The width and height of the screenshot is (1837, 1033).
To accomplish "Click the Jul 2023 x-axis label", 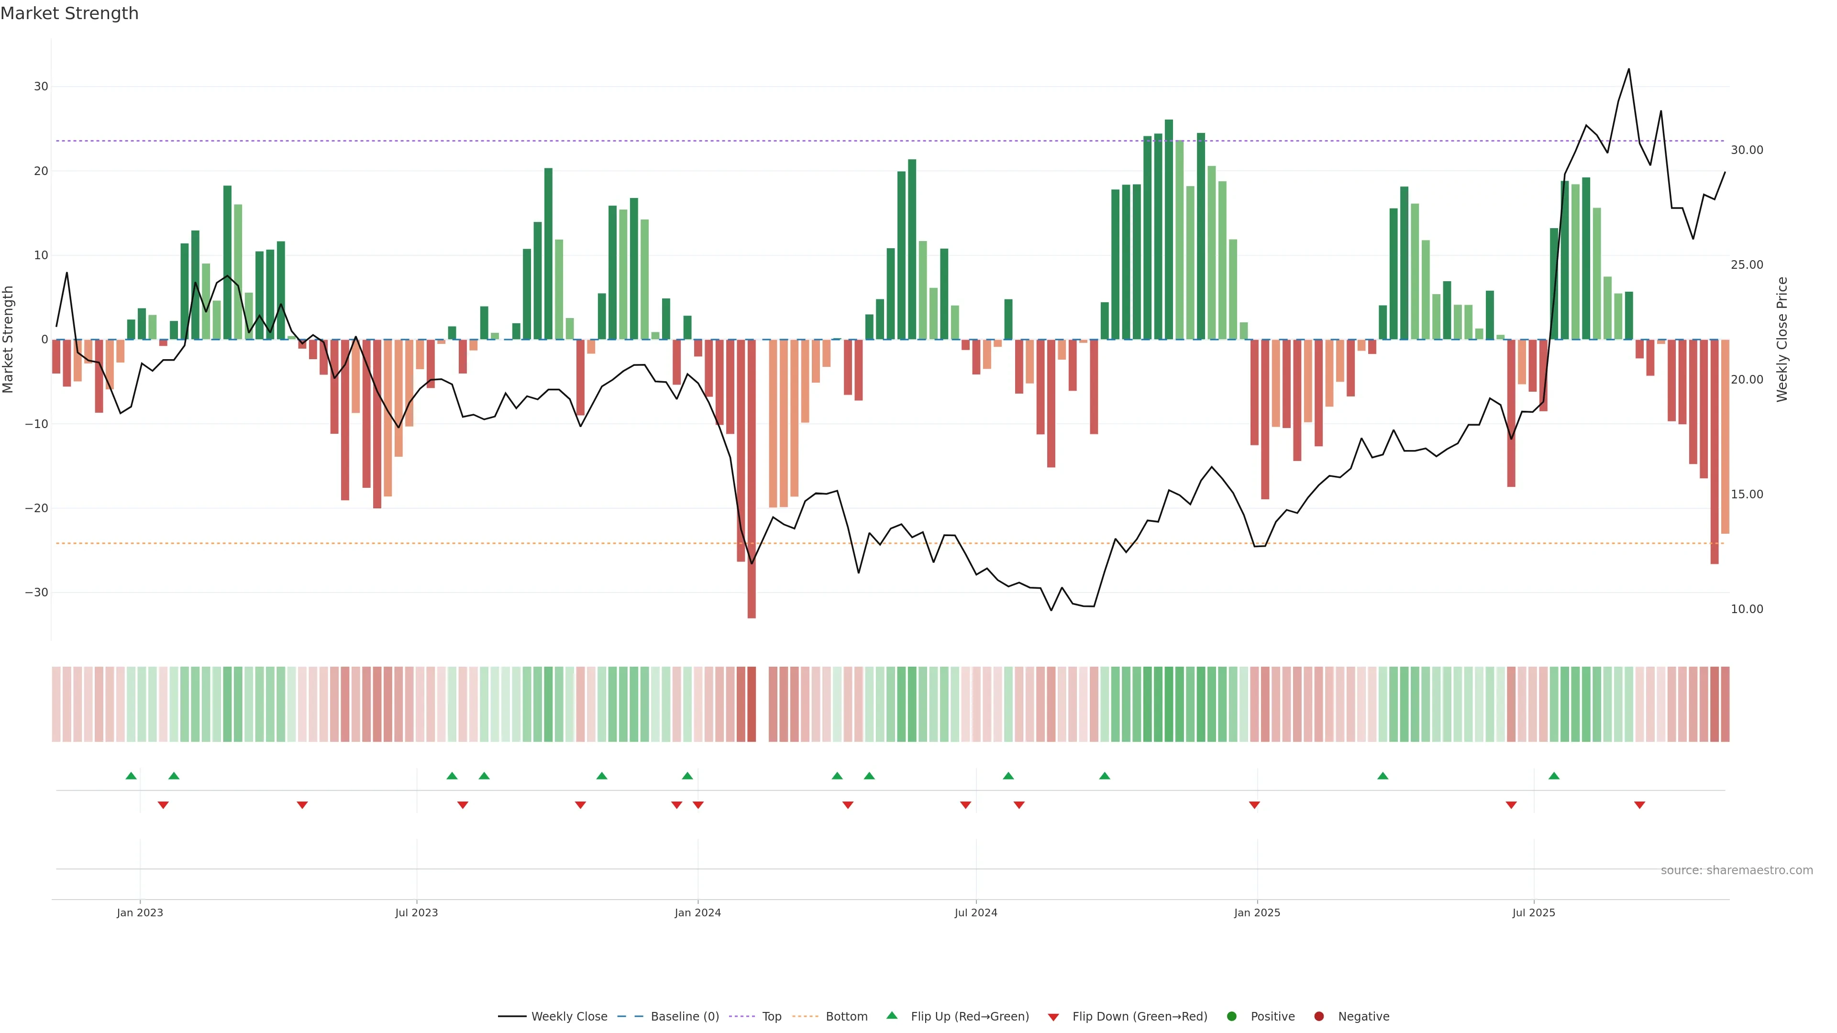I will pos(417,912).
